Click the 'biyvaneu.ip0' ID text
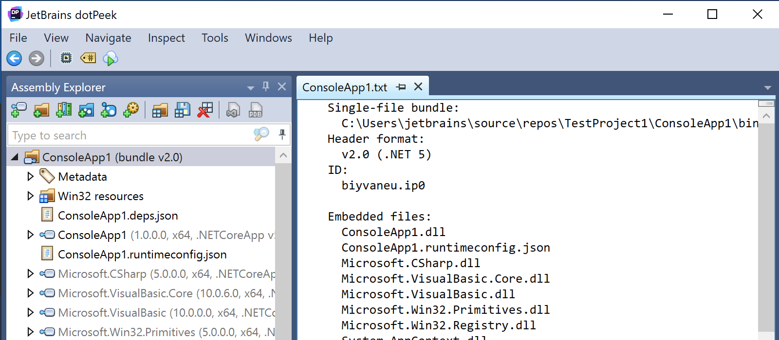Image resolution: width=779 pixels, height=340 pixels. point(383,186)
